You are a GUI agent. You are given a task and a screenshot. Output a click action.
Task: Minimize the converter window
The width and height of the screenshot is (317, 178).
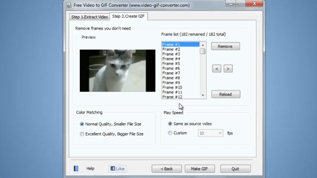[231, 3]
